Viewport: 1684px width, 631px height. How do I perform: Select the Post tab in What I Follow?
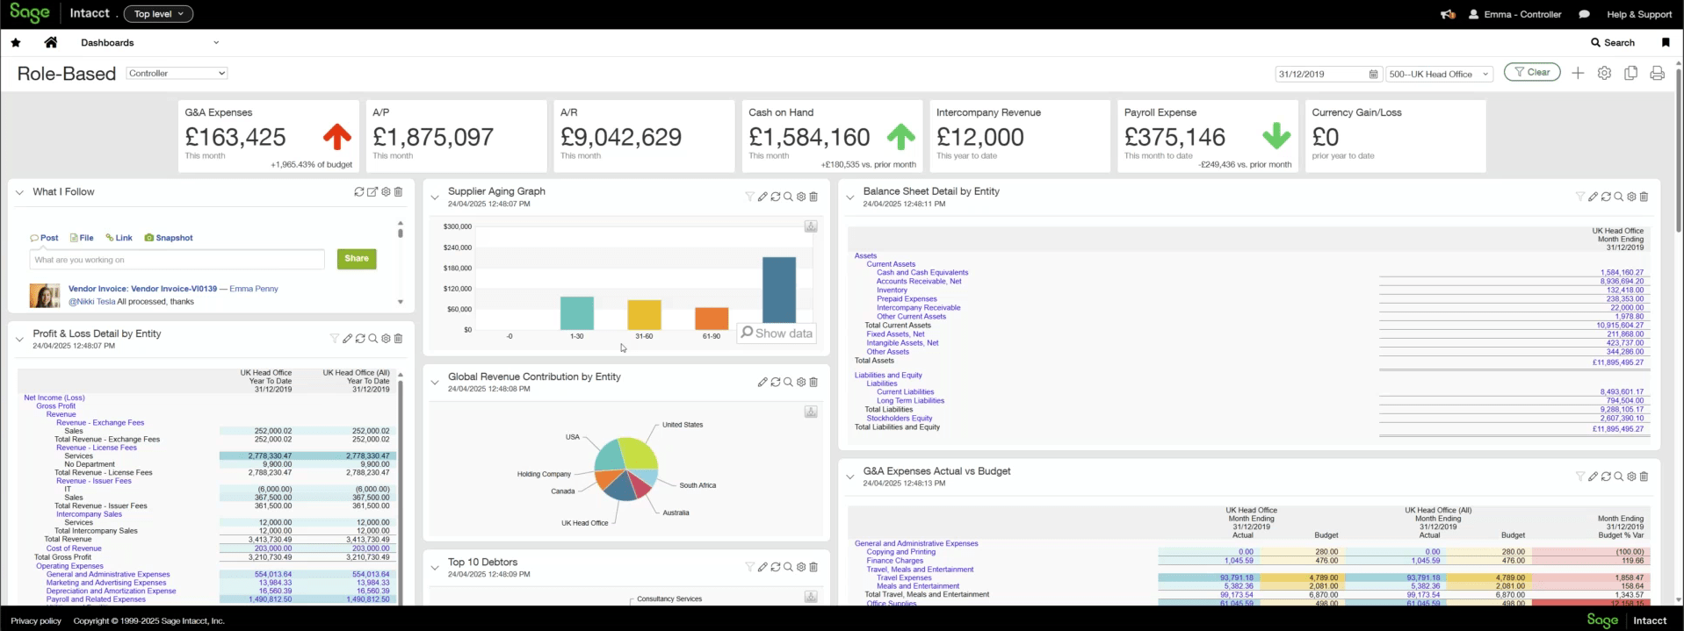click(44, 238)
